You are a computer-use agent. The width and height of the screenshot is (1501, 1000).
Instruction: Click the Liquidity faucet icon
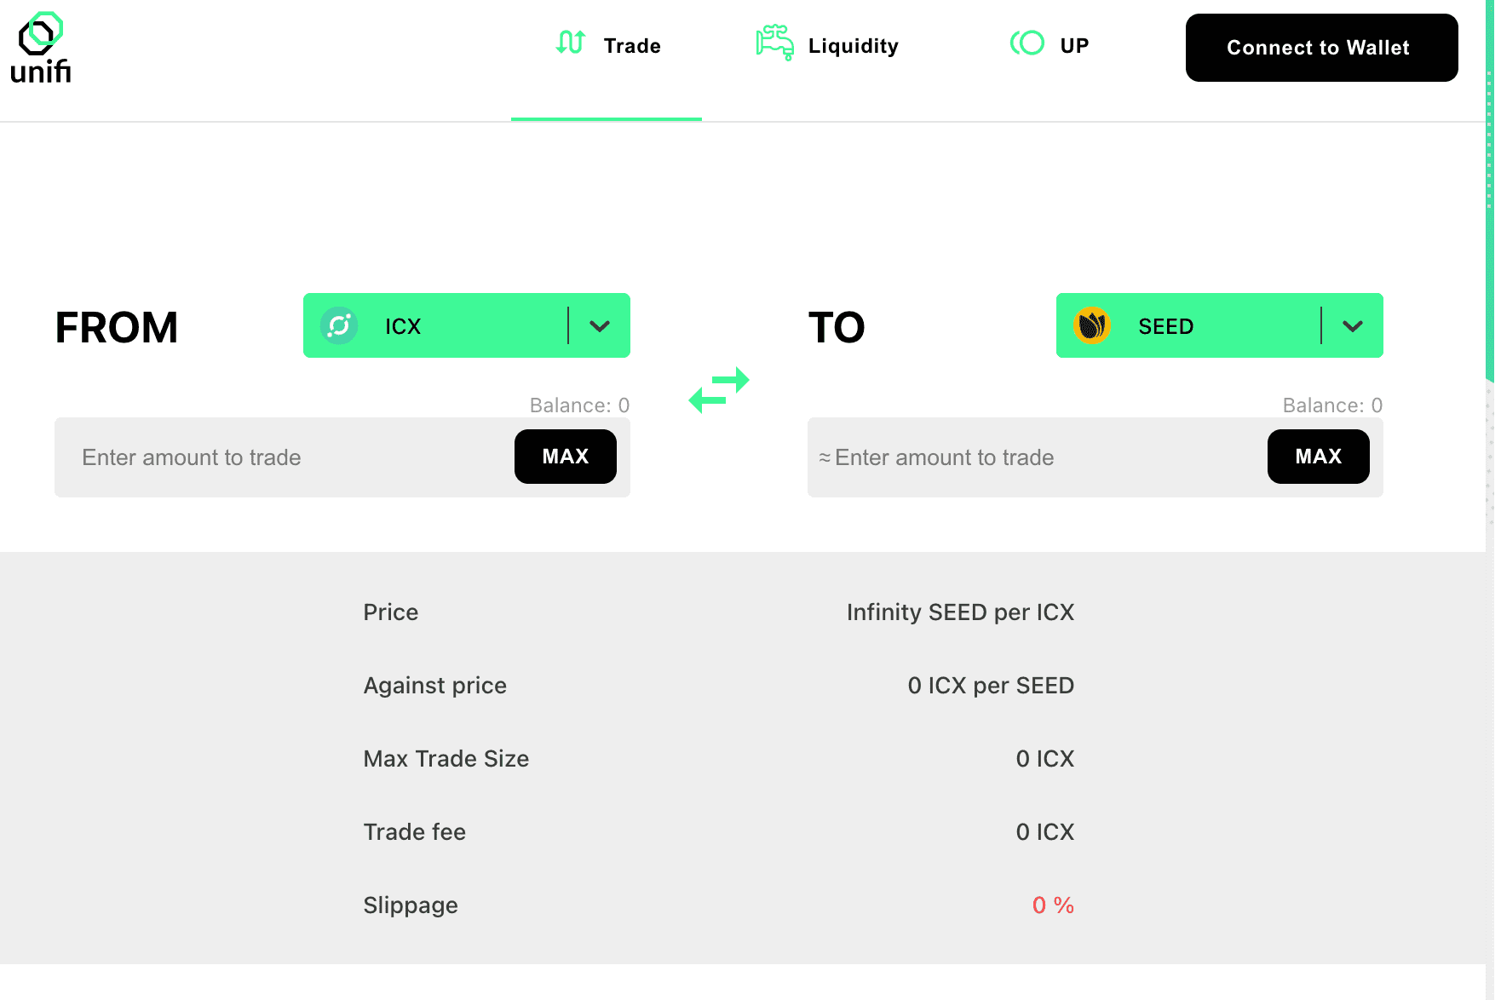tap(774, 43)
